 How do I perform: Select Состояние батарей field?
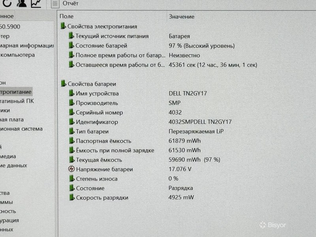(102, 45)
